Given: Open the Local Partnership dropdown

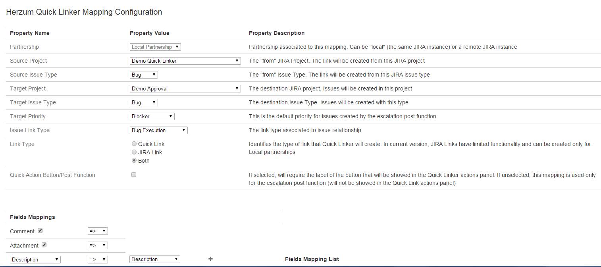Looking at the screenshot, I should [155, 47].
